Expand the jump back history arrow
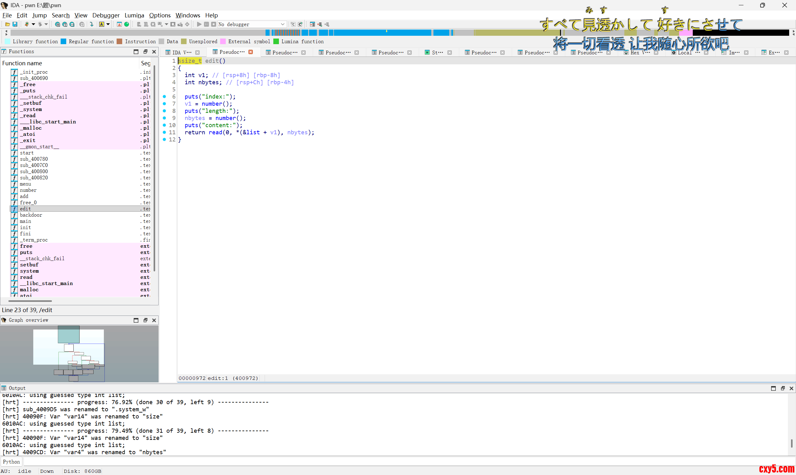The width and height of the screenshot is (796, 475). pos(33,24)
